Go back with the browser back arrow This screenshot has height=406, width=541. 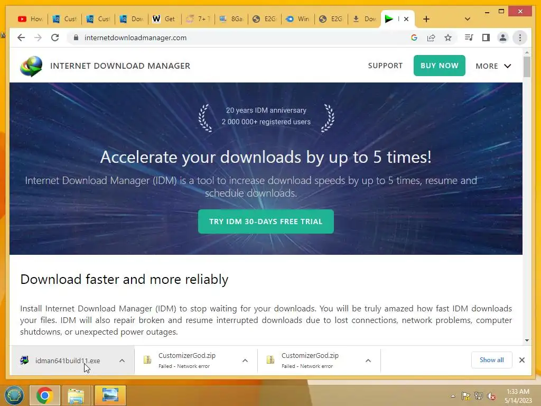(21, 38)
